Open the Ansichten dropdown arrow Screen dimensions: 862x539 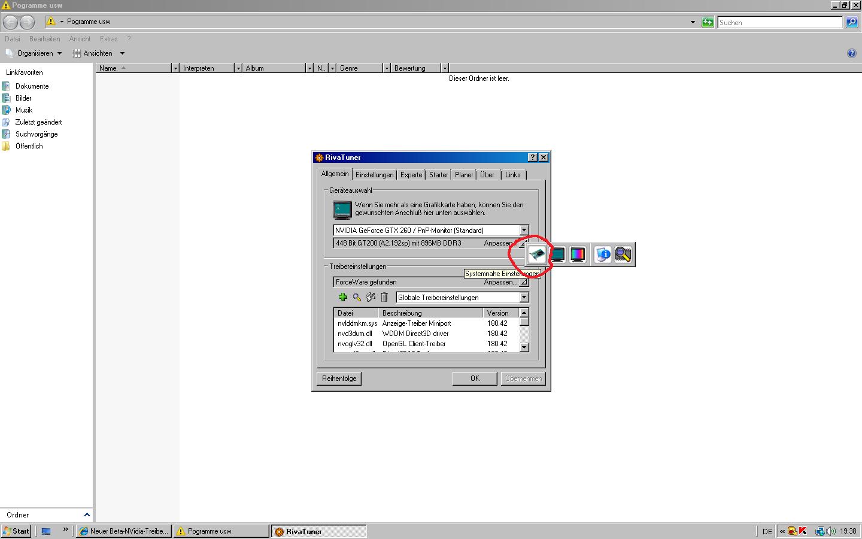[x=122, y=53]
